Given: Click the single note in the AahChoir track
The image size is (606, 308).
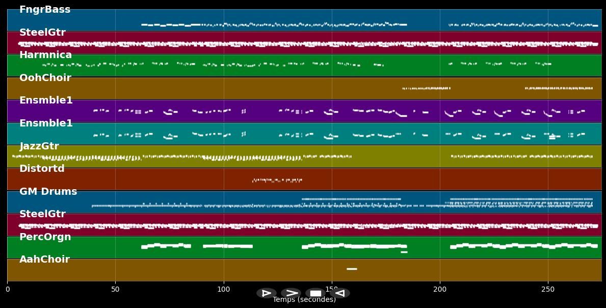Looking at the screenshot, I should 352,269.
